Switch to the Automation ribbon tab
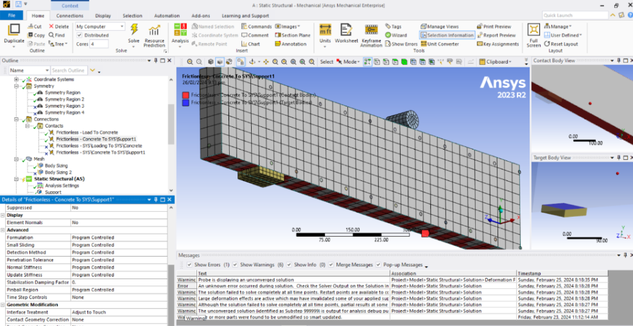 click(x=167, y=16)
